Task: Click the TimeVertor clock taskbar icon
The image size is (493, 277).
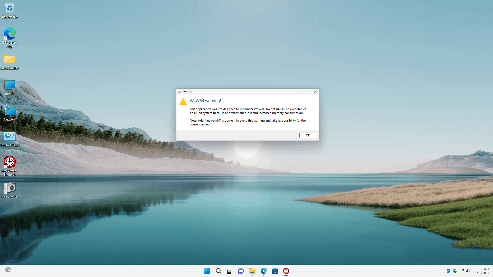Action: (286, 271)
